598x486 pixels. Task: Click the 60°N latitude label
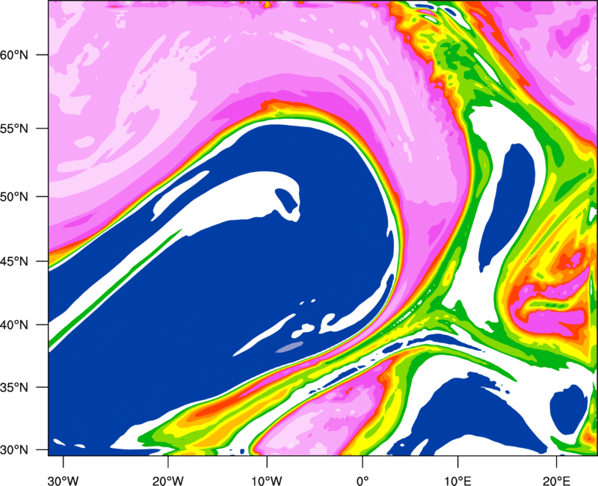(x=14, y=55)
